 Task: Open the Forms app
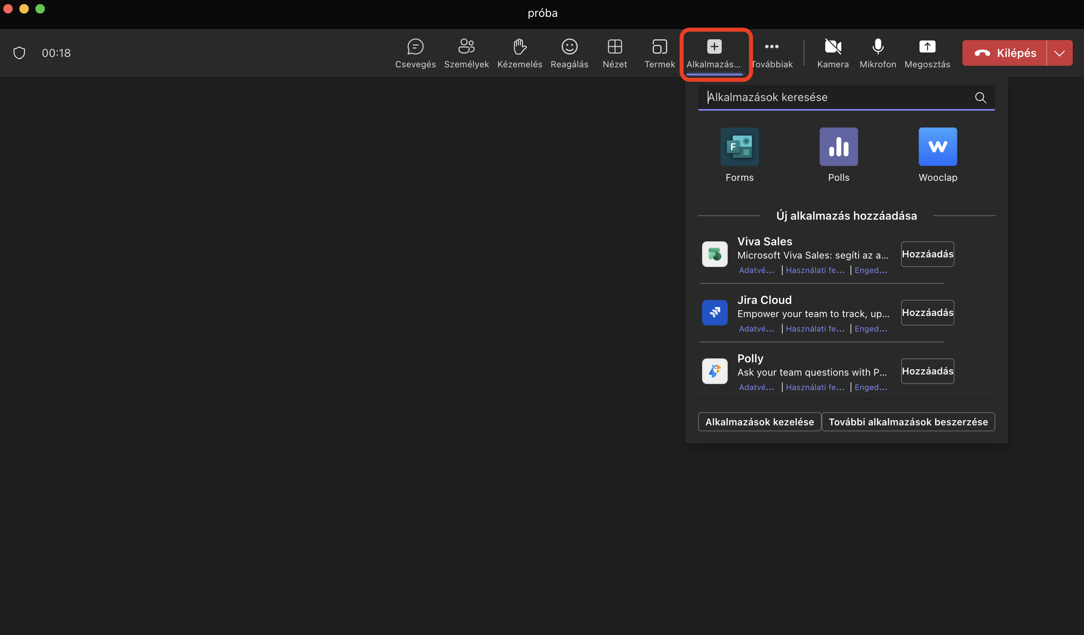pos(739,155)
